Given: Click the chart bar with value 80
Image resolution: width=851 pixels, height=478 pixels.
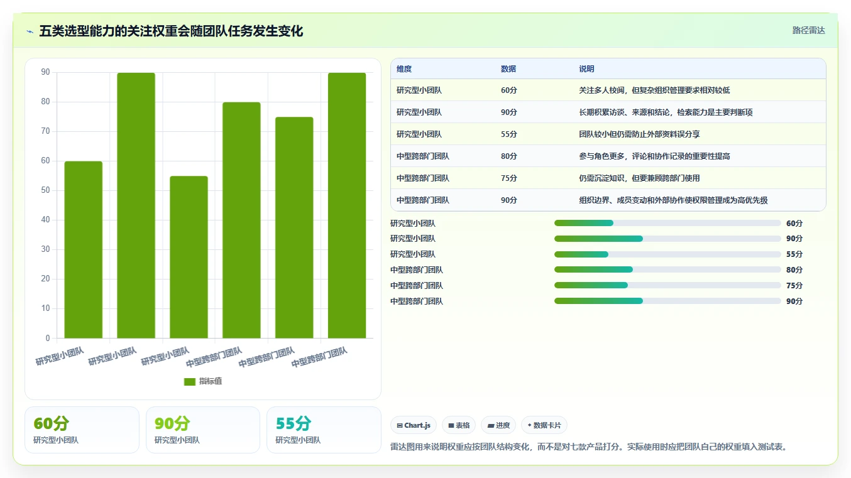Looking at the screenshot, I should pyautogui.click(x=241, y=220).
